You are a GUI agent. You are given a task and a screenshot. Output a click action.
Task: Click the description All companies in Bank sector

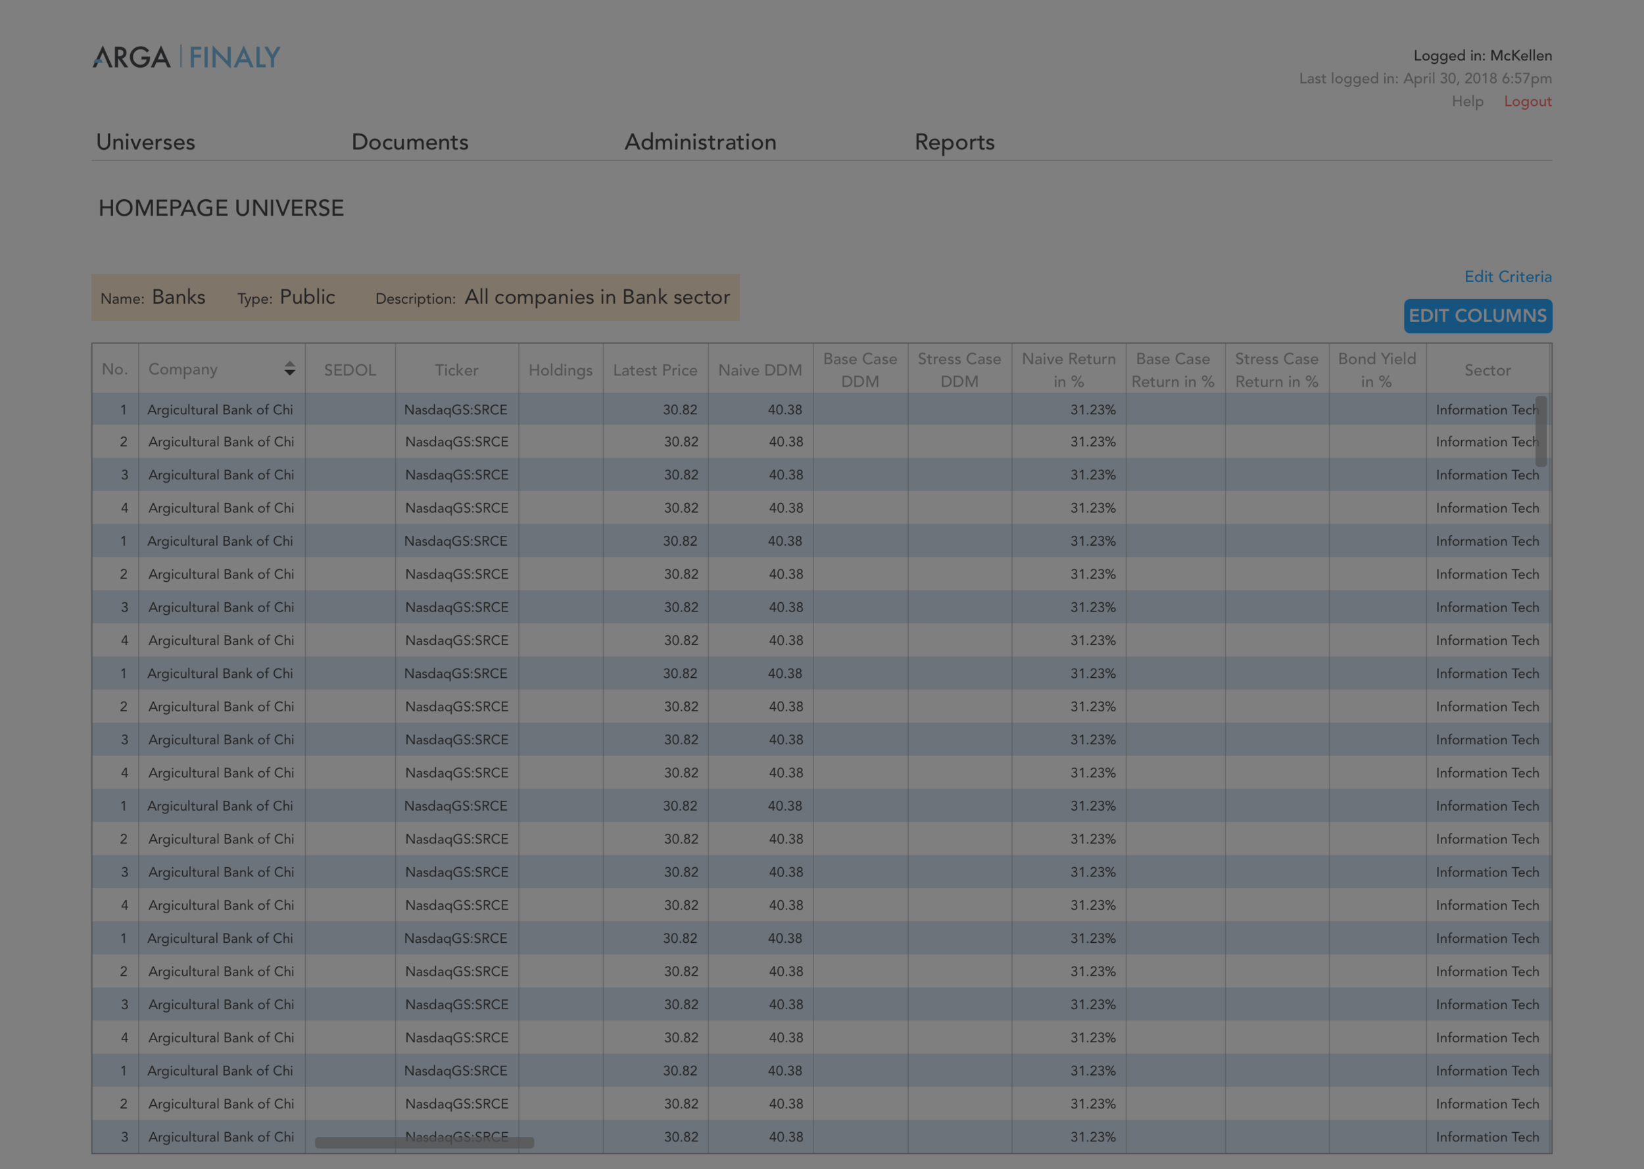coord(597,297)
